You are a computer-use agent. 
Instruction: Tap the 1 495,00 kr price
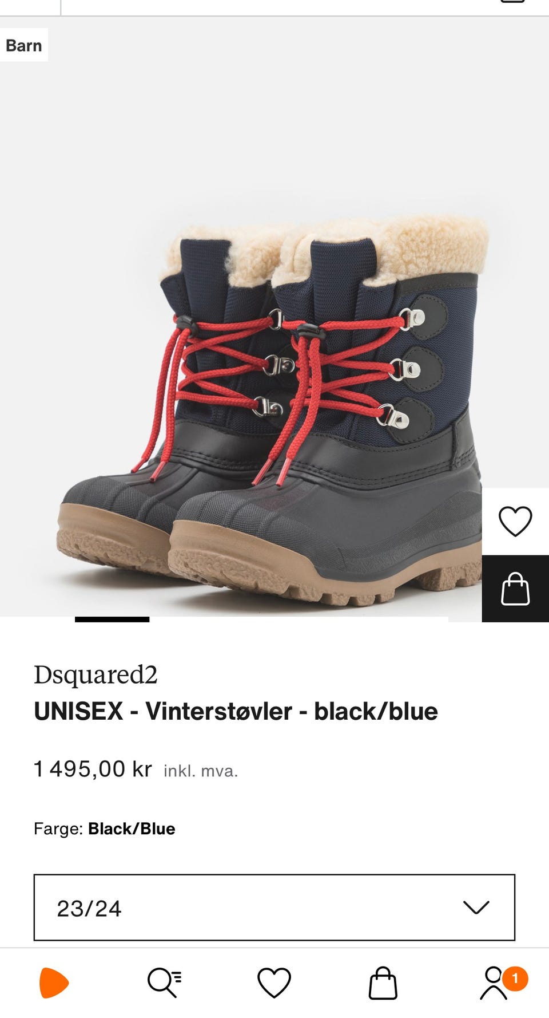[93, 769]
